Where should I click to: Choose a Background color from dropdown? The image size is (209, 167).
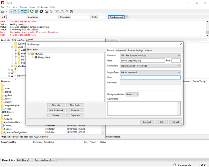pyautogui.click(x=132, y=94)
